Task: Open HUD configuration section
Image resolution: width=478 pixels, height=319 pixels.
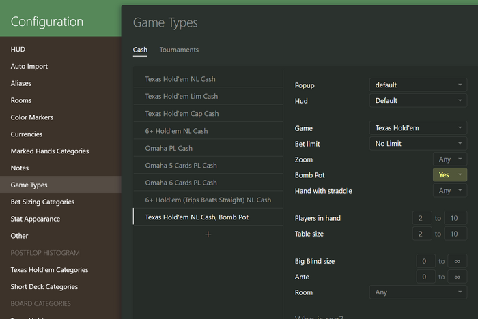Action: [x=18, y=50]
